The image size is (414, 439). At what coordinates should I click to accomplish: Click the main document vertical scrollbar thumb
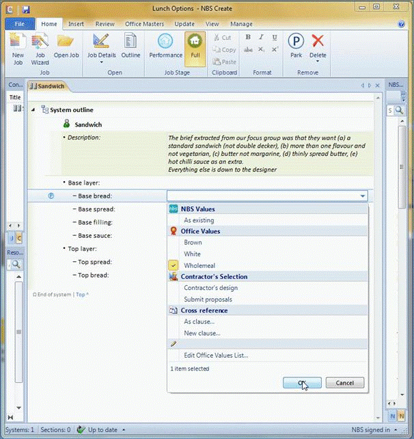402,167
